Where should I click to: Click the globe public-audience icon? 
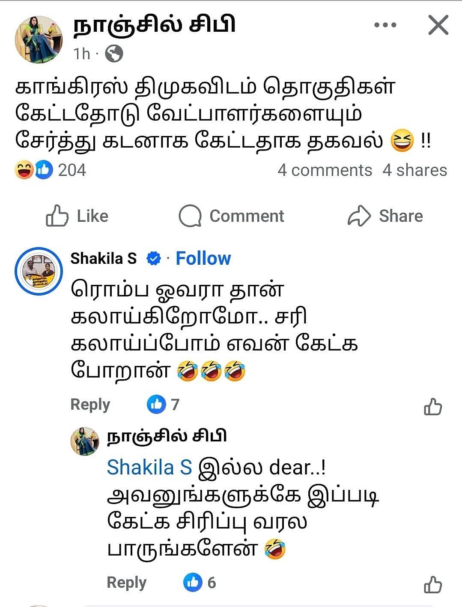114,54
